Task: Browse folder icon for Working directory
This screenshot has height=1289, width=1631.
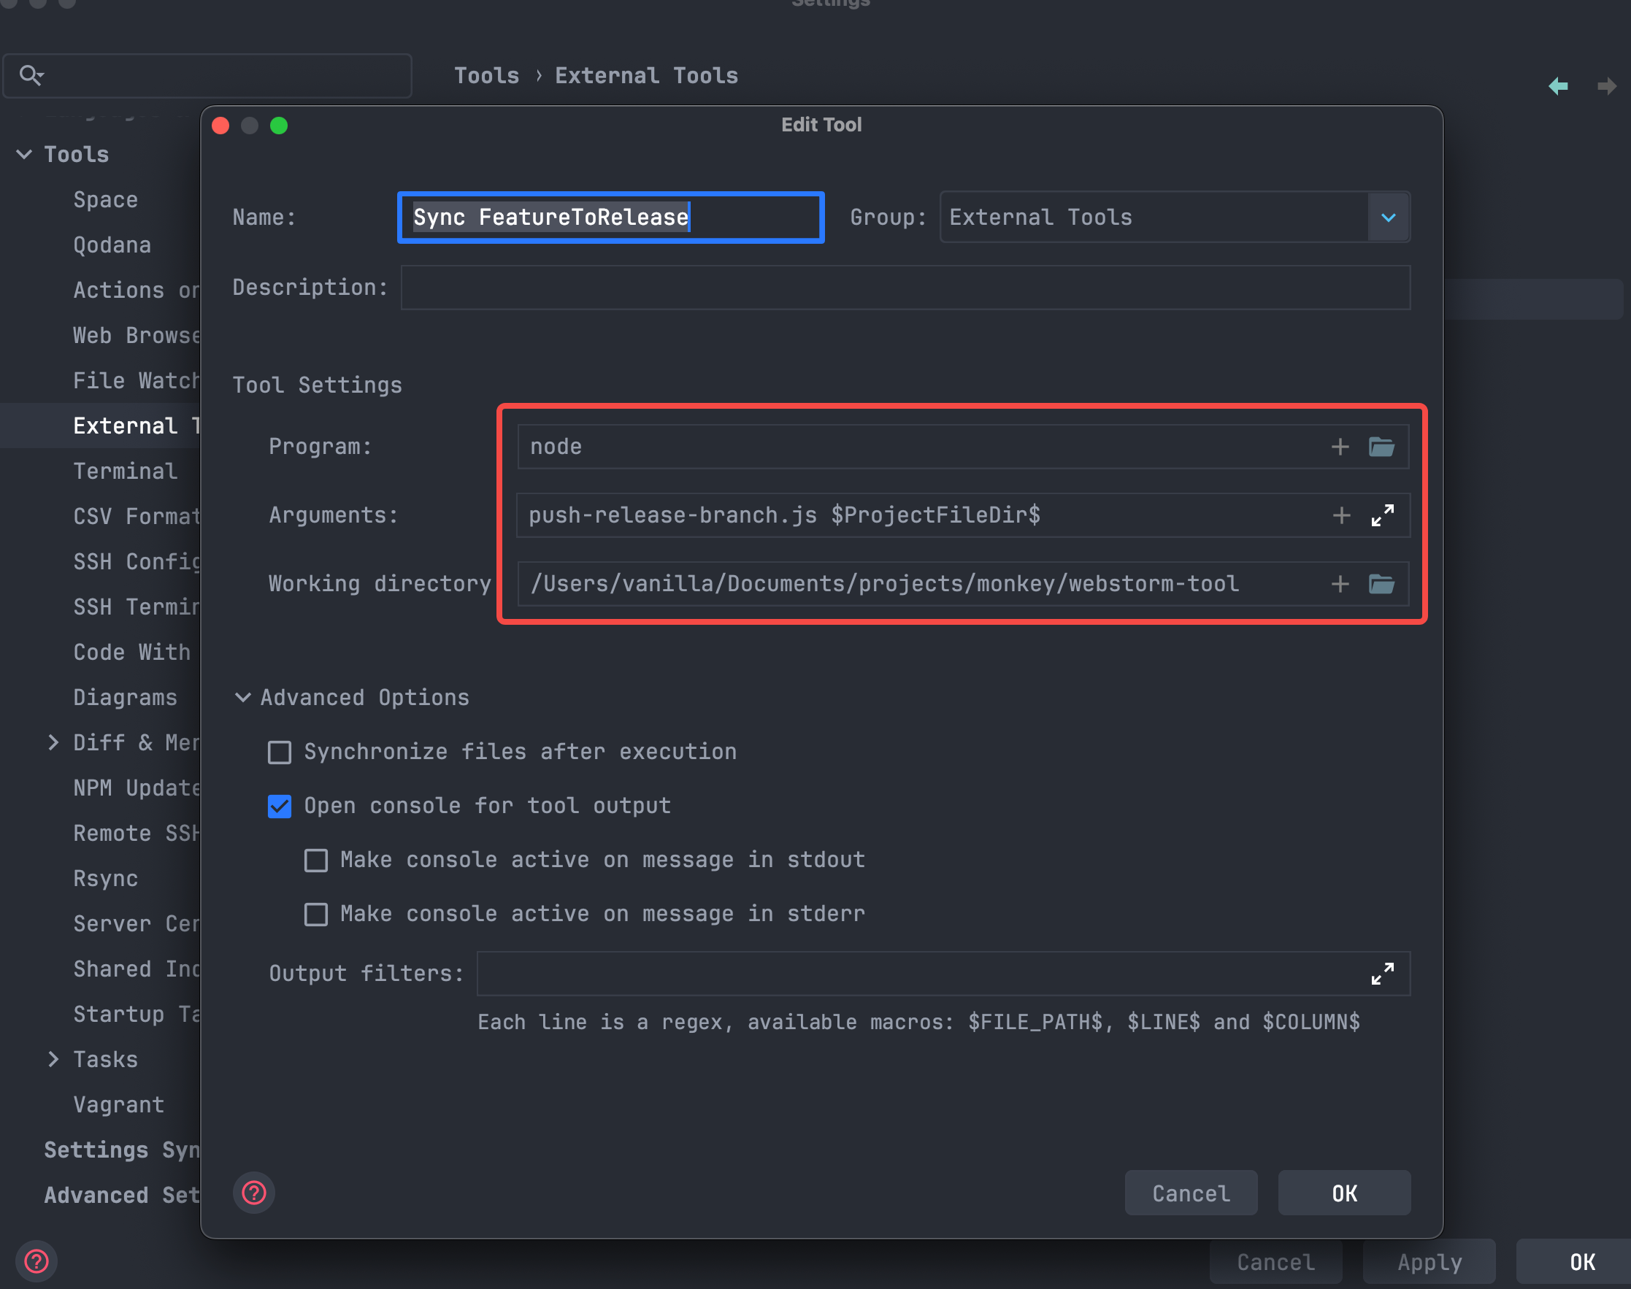Action: [x=1381, y=583]
